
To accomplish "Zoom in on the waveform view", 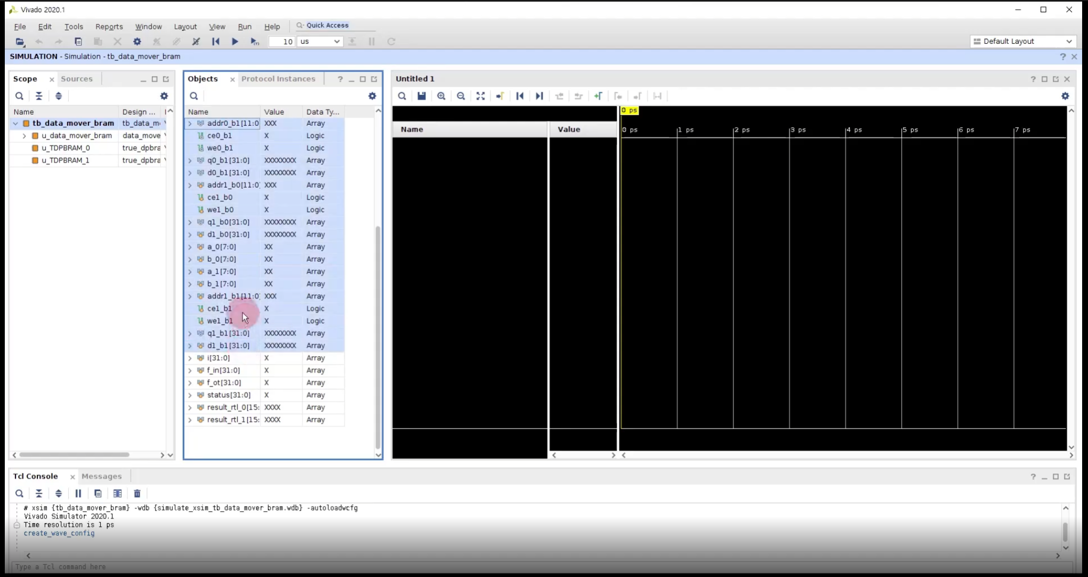I will (x=441, y=96).
